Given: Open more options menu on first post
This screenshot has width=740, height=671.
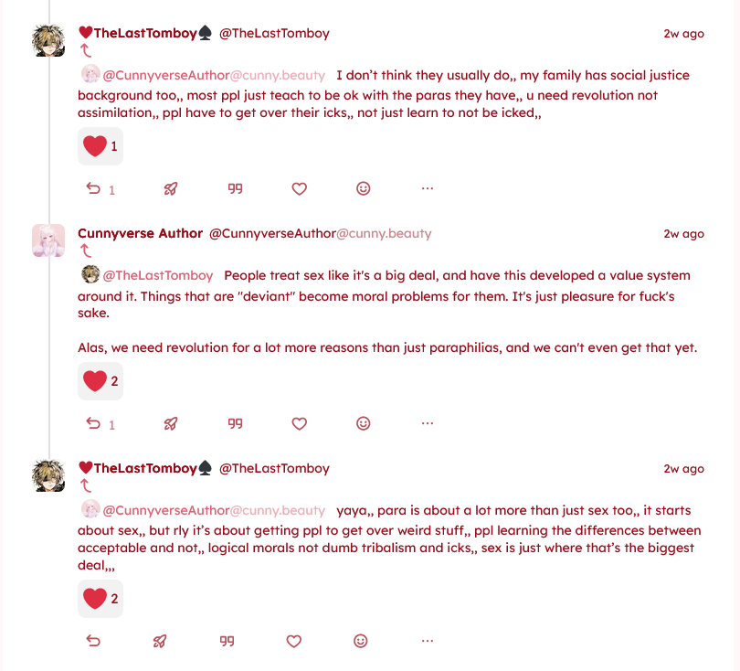Looking at the screenshot, I should coord(427,188).
